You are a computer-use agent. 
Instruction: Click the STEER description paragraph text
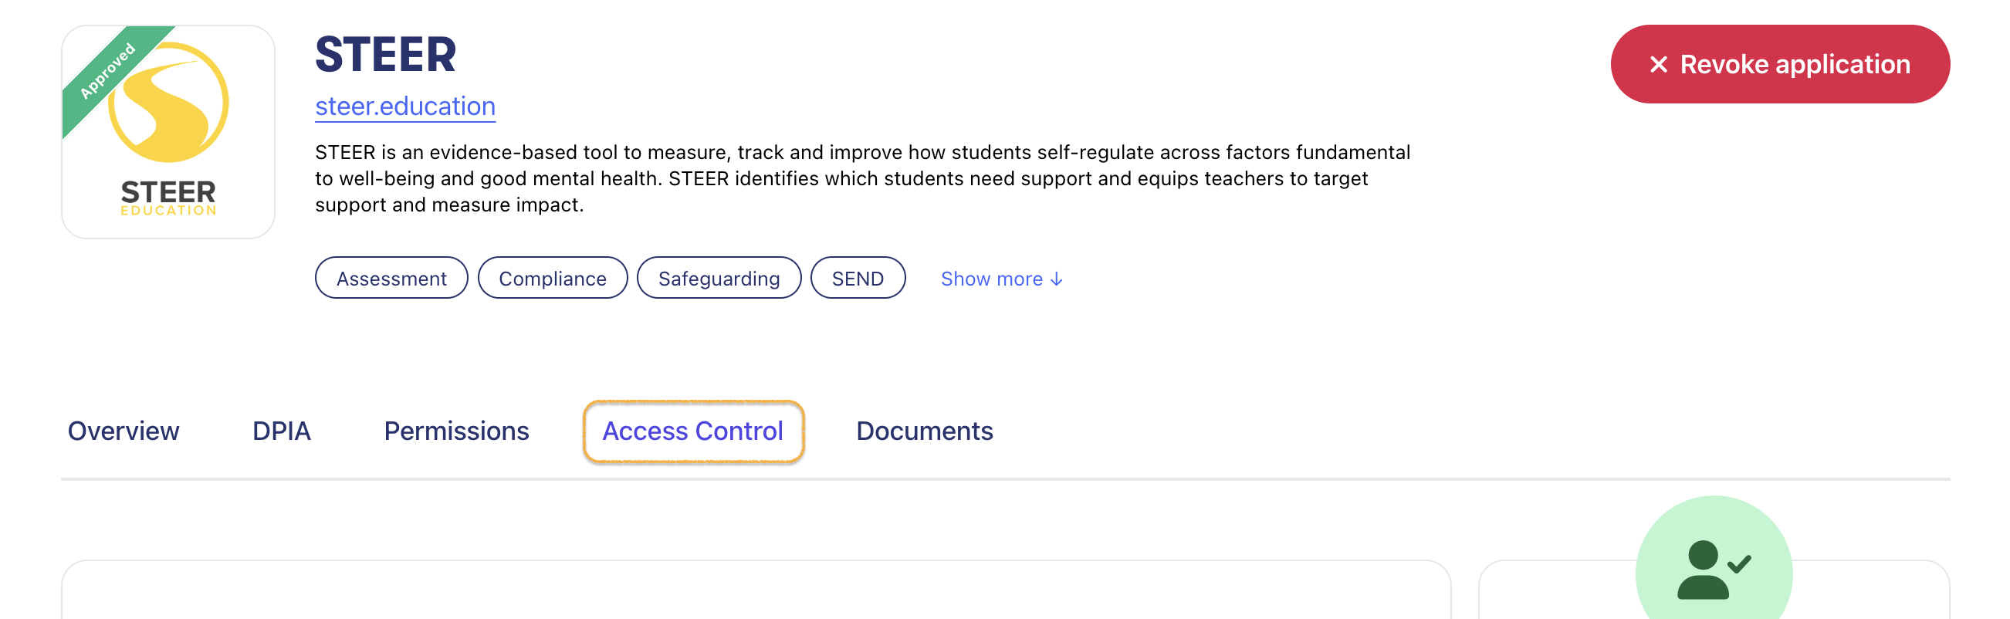point(862,178)
